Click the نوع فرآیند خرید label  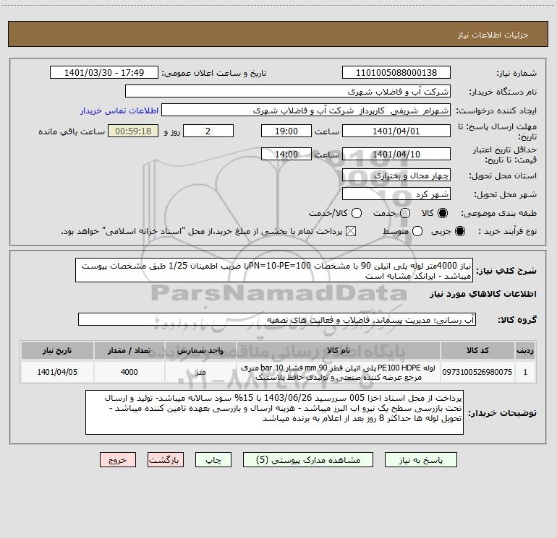pos(507,231)
